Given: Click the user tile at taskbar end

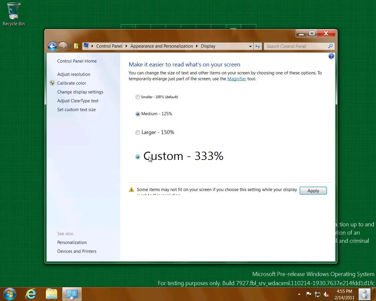Looking at the screenshot, I should [x=364, y=294].
